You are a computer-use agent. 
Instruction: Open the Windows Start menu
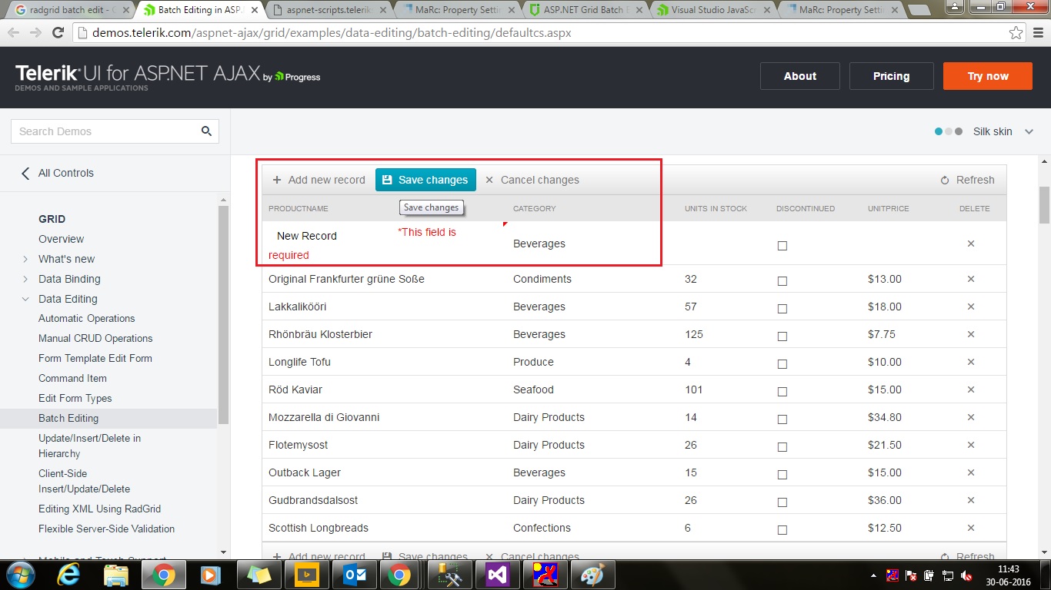coord(20,575)
